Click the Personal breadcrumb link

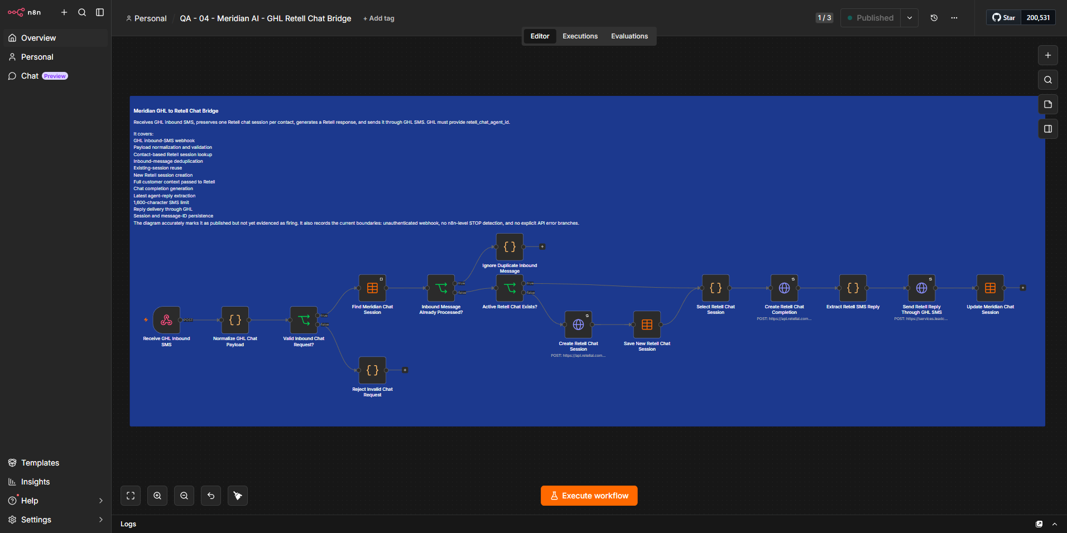coord(146,18)
